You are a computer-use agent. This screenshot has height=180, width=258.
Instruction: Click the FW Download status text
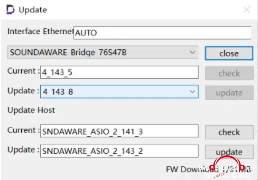208,169
